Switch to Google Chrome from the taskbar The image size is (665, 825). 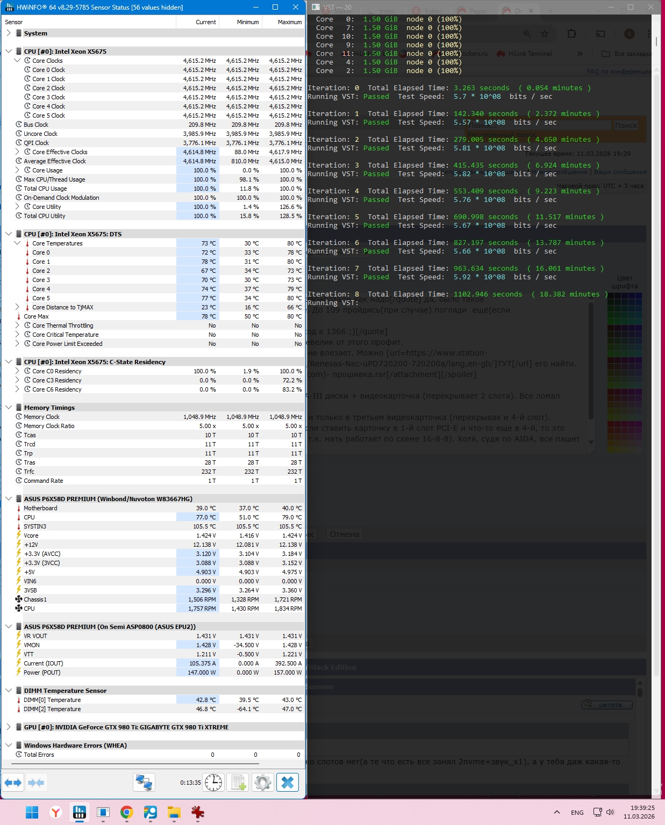click(x=127, y=812)
